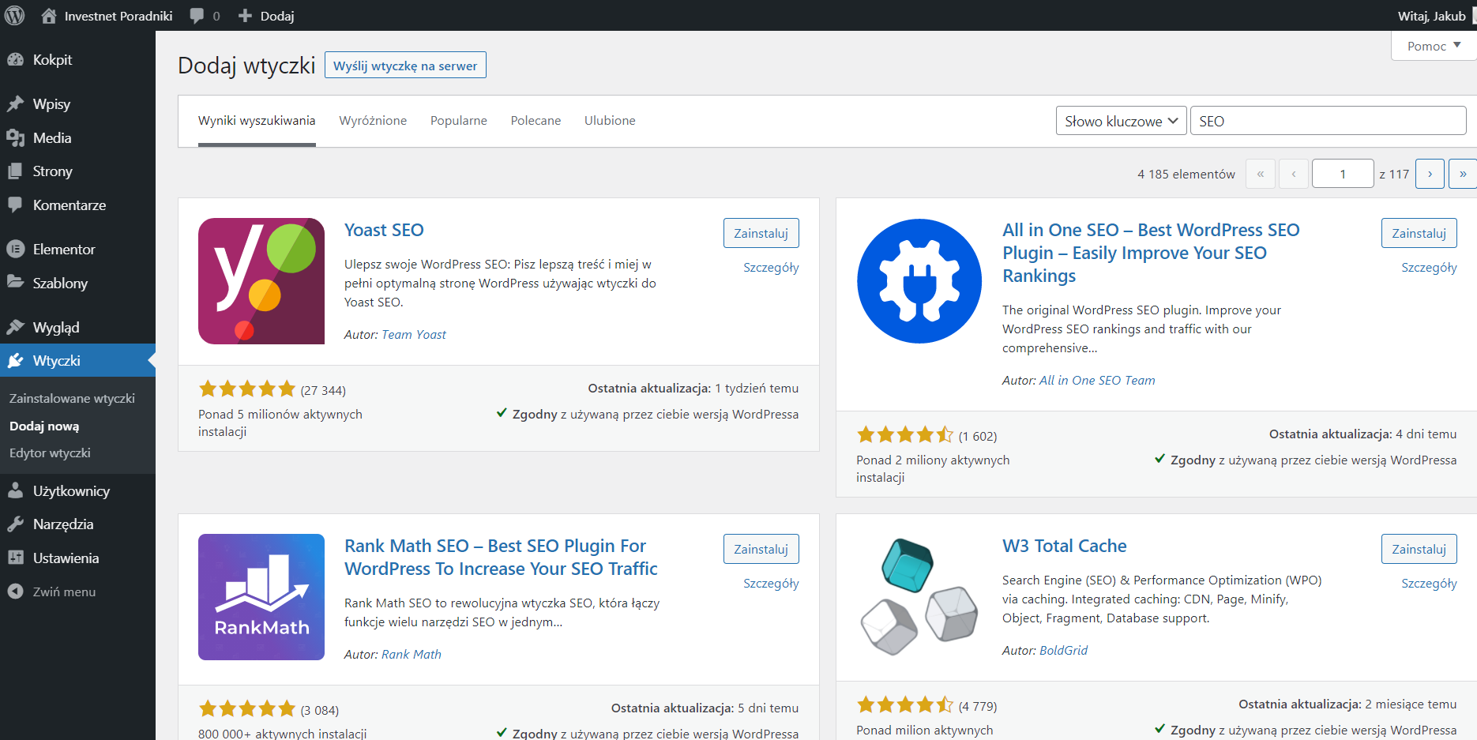This screenshot has width=1477, height=740.
Task: Open the Słowo kluczowe dropdown
Action: [1121, 121]
